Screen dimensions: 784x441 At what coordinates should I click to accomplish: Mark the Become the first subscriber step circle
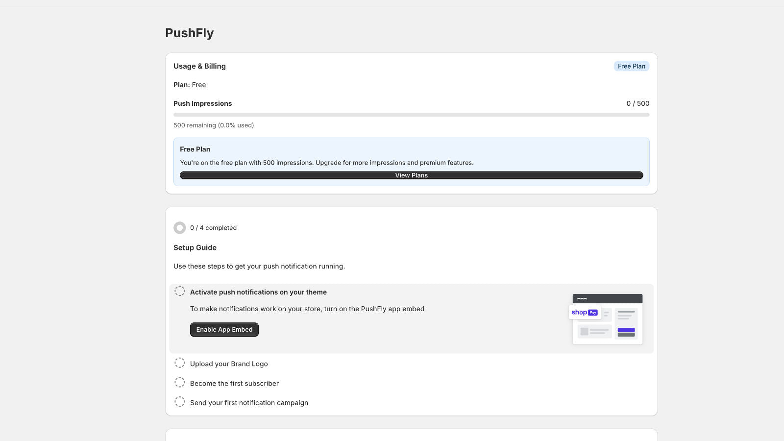(x=180, y=383)
